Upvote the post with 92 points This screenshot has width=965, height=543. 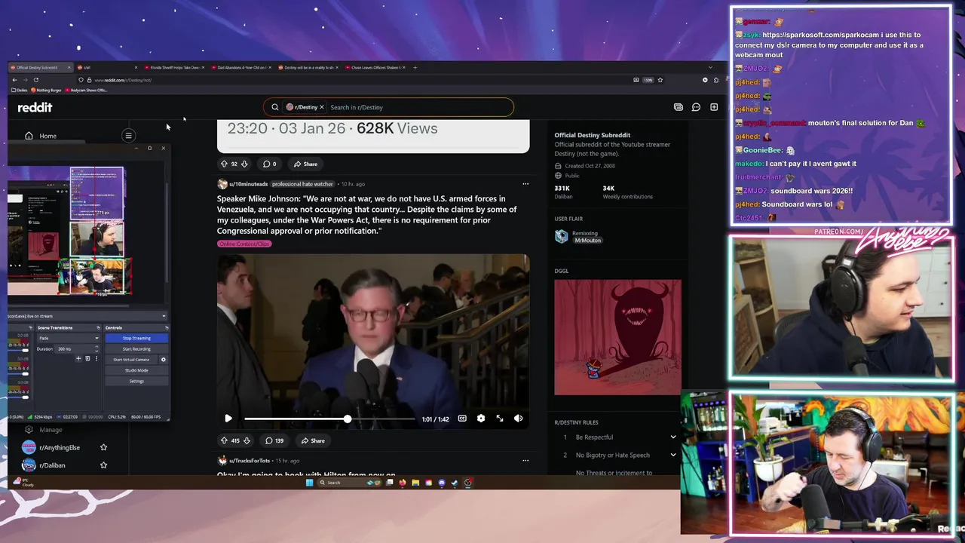coord(224,164)
